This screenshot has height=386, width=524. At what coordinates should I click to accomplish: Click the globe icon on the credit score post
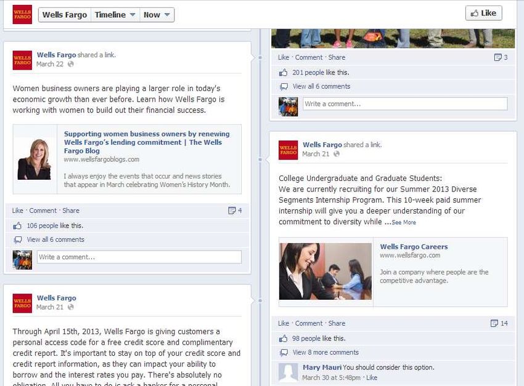click(70, 307)
